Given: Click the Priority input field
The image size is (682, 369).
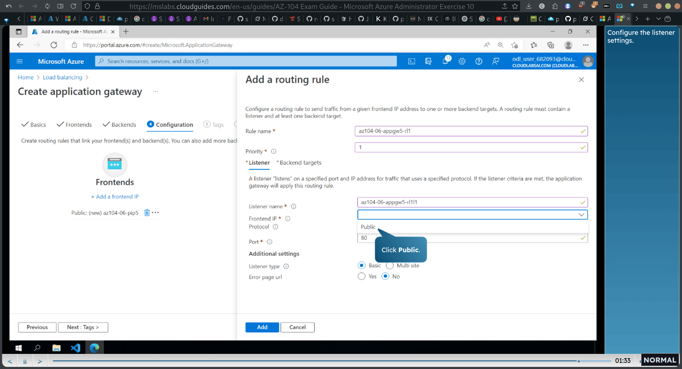Looking at the screenshot, I should (471, 147).
